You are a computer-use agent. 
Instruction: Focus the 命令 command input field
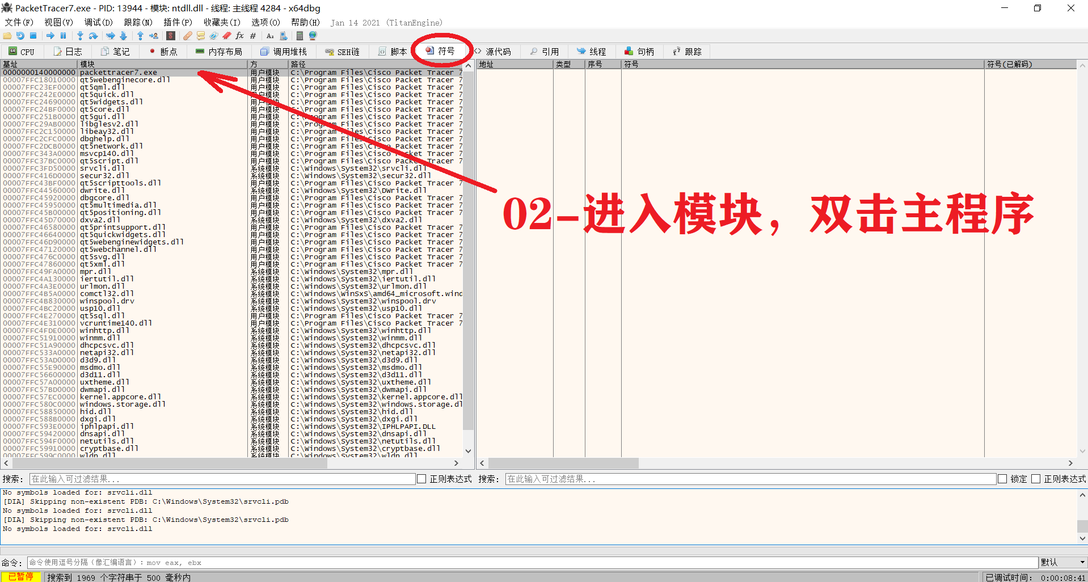pyautogui.click(x=533, y=562)
